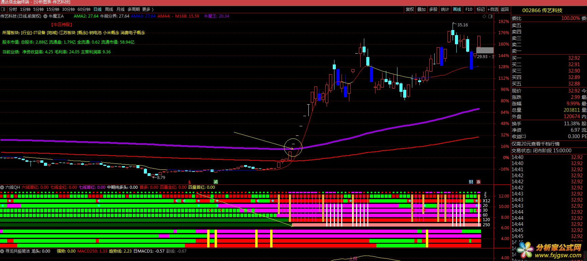Image resolution: width=587 pixels, height=261 pixels.
Task: Click the 七线首红: 0.00 purple value
Action: click(92, 187)
